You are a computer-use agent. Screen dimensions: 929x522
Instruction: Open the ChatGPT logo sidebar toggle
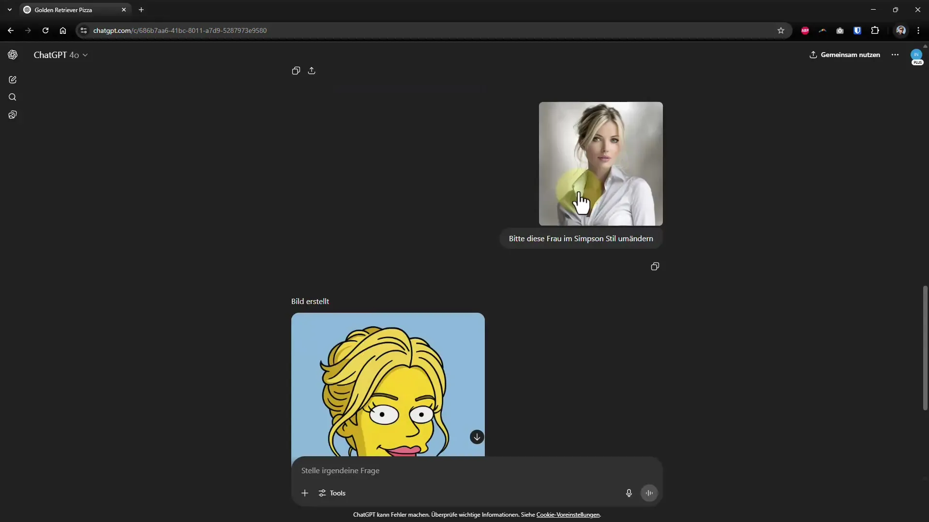[13, 55]
